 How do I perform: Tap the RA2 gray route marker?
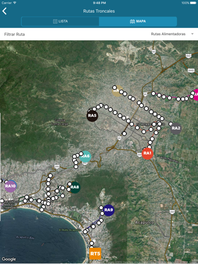click(x=176, y=128)
